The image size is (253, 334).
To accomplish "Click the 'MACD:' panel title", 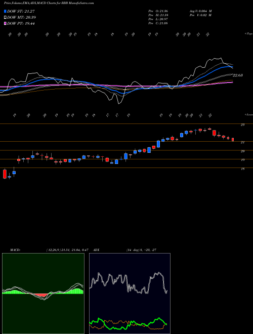I will click(x=15, y=250).
